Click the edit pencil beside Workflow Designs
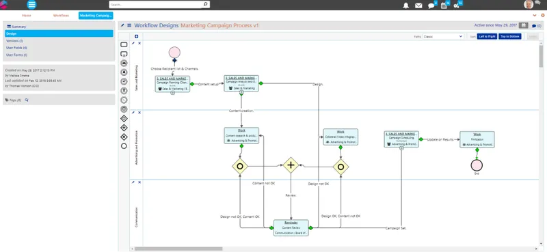Viewport: 547px width, 252px height. pos(122,25)
